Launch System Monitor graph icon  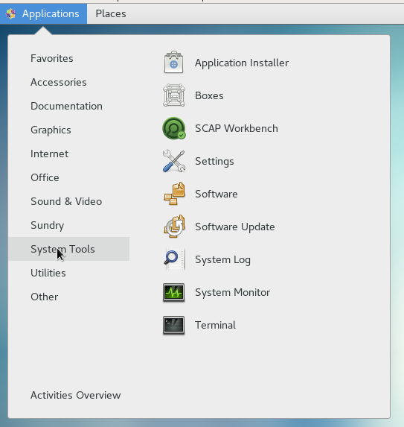(173, 292)
